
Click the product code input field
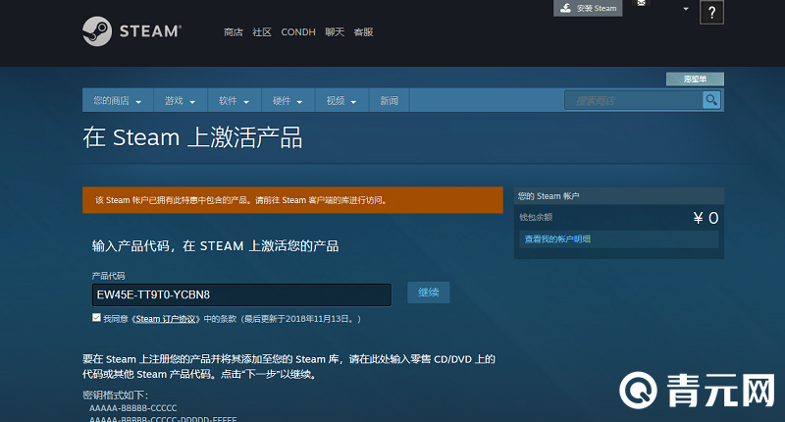pyautogui.click(x=241, y=294)
